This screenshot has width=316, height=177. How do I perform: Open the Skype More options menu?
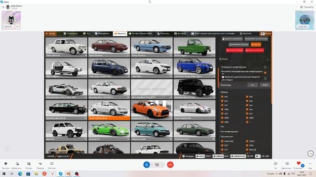tap(310, 165)
